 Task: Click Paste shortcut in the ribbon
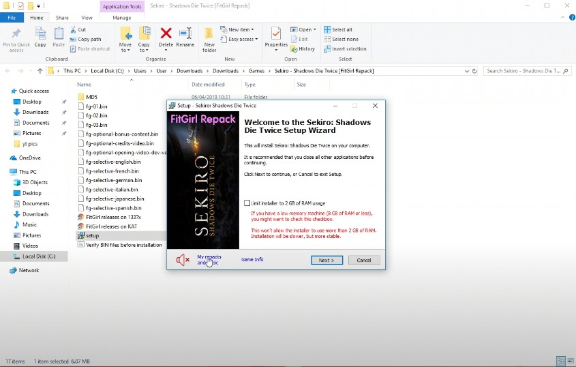pos(90,48)
